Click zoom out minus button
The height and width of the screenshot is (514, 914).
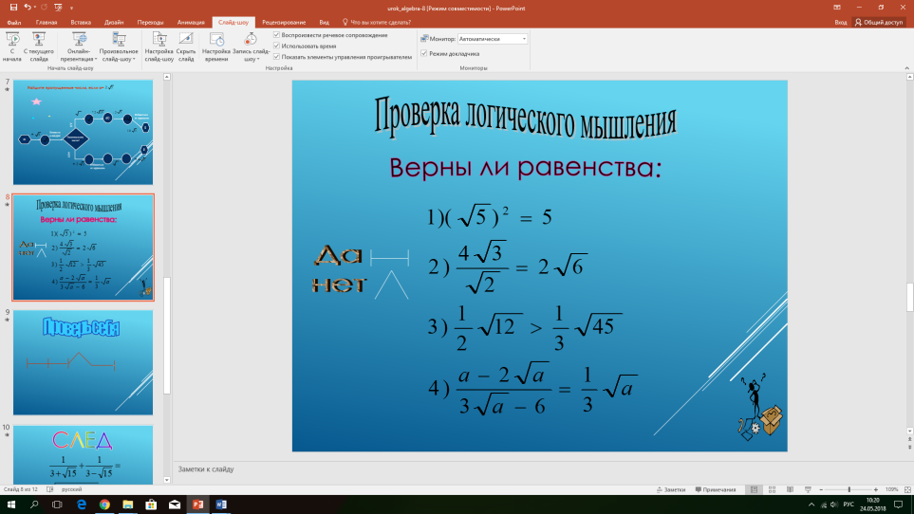point(821,489)
